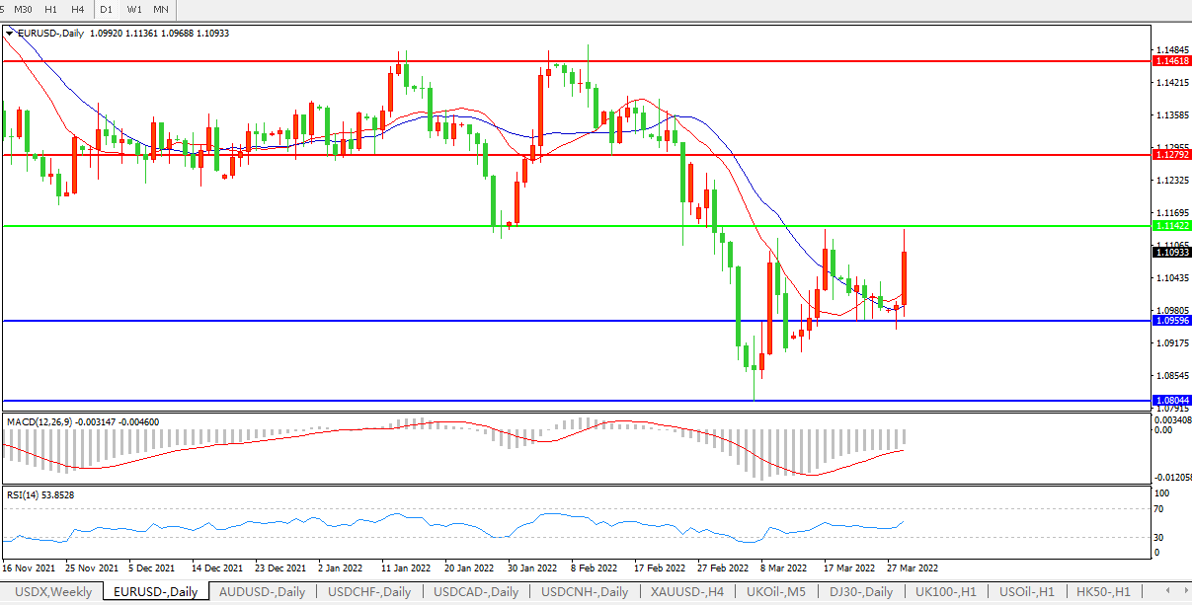This screenshot has width=1192, height=605.
Task: Select the UKOil-,M5 tab
Action: pyautogui.click(x=776, y=592)
